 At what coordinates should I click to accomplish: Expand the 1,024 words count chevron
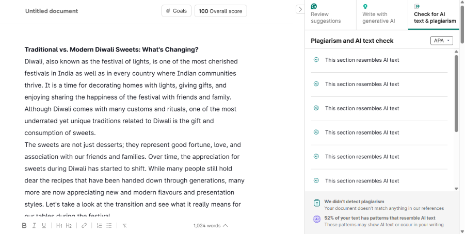(x=226, y=226)
